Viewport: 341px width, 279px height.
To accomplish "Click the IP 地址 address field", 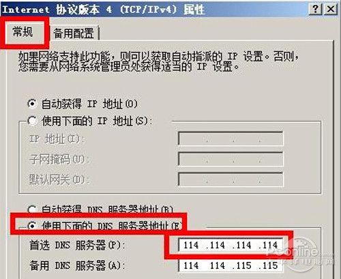I will [231, 138].
